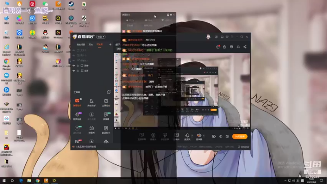Viewport: 327px width, 184px height.
Task: Open Windows notification center
Action: [321, 180]
